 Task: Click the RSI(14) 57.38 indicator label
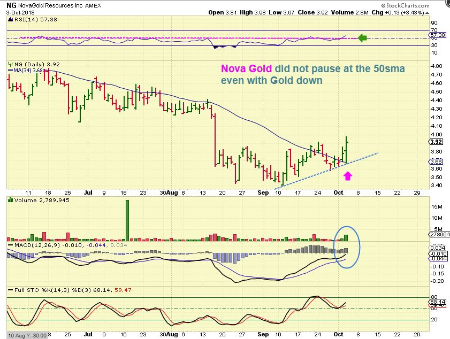pyautogui.click(x=36, y=19)
